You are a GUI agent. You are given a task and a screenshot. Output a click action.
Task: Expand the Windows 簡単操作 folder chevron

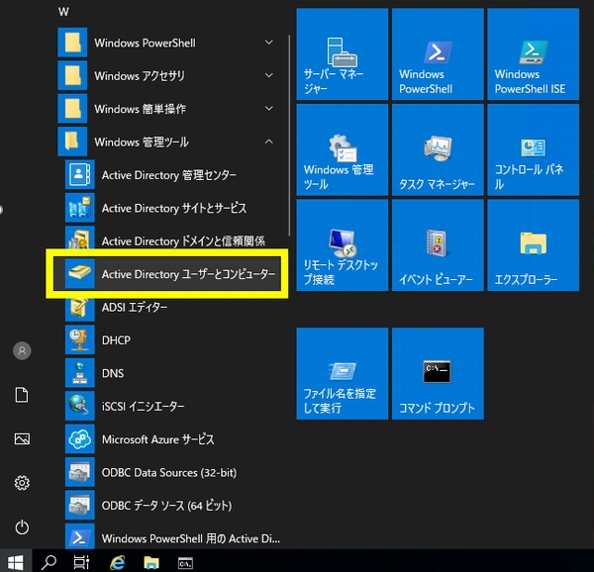pyautogui.click(x=269, y=109)
